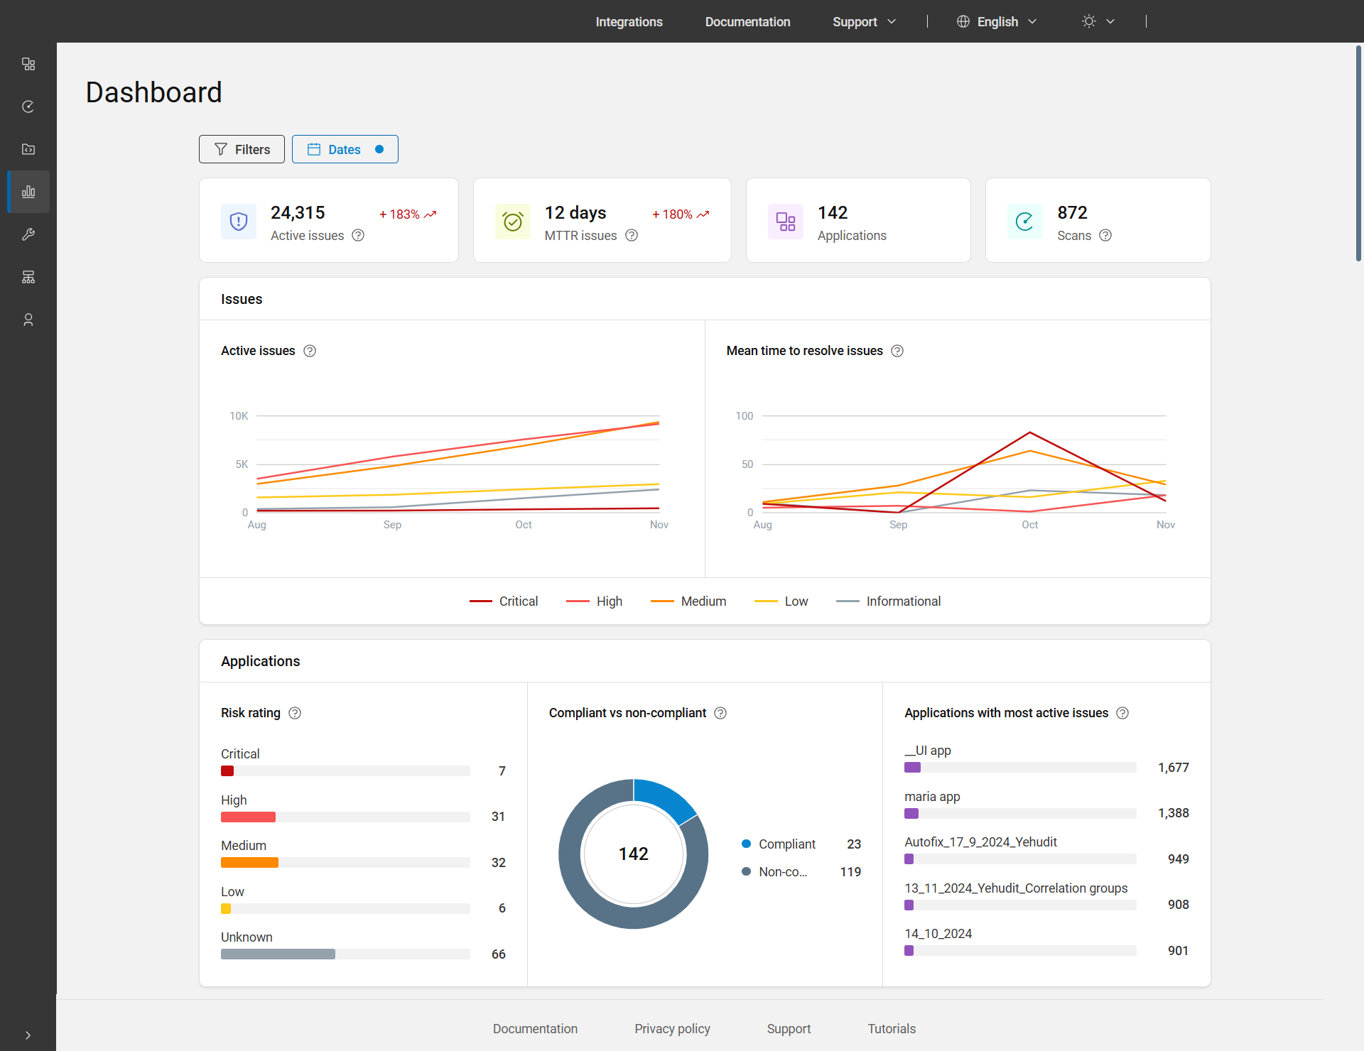Click help icon next to Risk rating

pos(295,713)
